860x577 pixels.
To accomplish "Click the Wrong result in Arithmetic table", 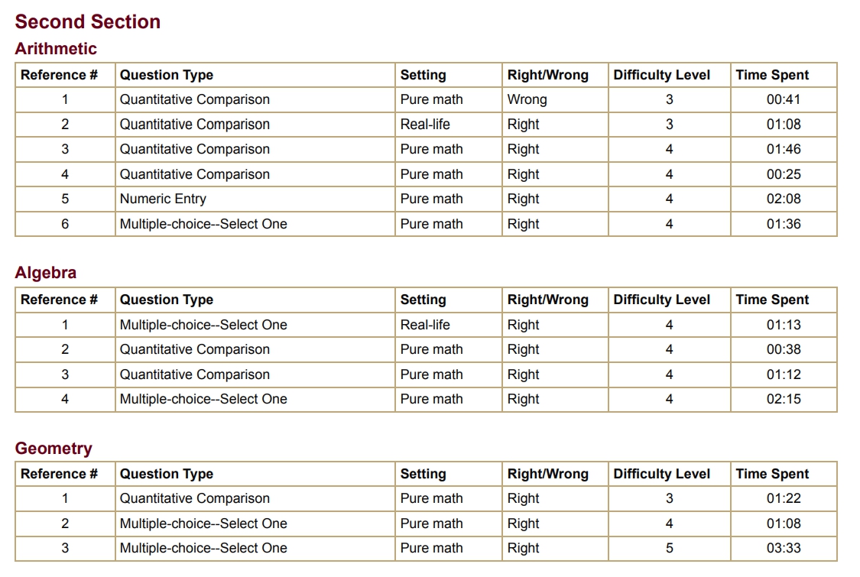I will [x=527, y=99].
